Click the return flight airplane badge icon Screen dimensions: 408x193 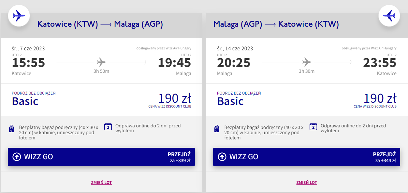pos(389,15)
